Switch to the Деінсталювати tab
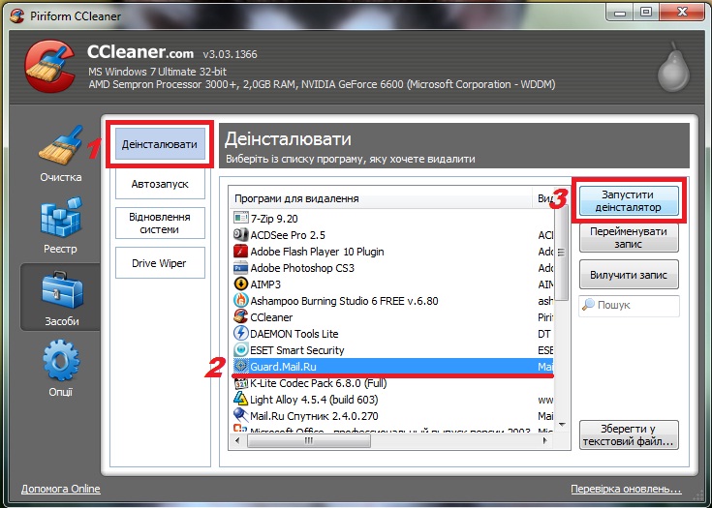This screenshot has width=712, height=508. [x=160, y=144]
